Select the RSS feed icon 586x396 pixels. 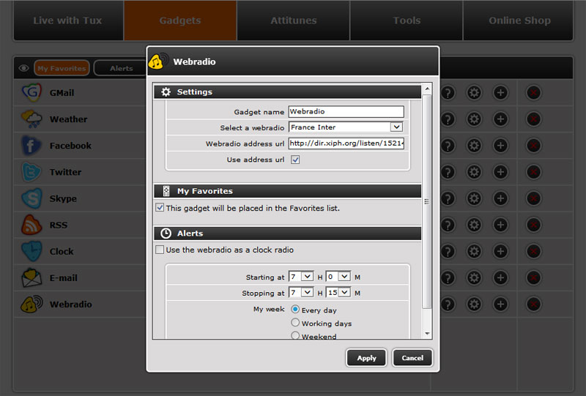tap(31, 225)
